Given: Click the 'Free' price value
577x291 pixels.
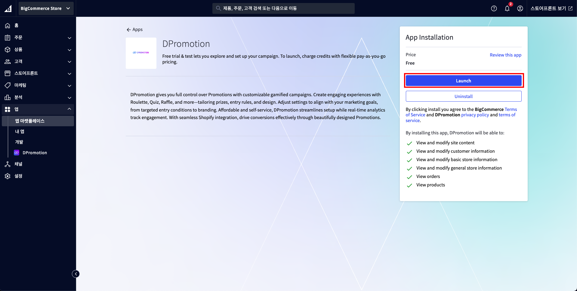Looking at the screenshot, I should click(x=410, y=63).
